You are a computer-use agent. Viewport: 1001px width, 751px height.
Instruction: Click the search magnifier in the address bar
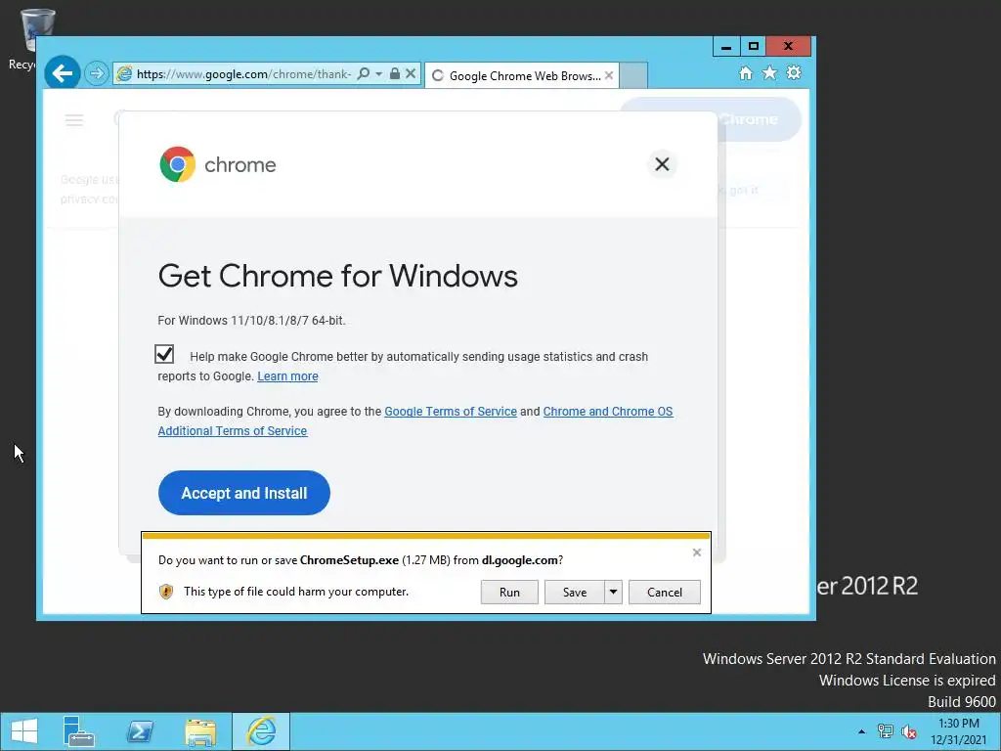click(x=364, y=73)
